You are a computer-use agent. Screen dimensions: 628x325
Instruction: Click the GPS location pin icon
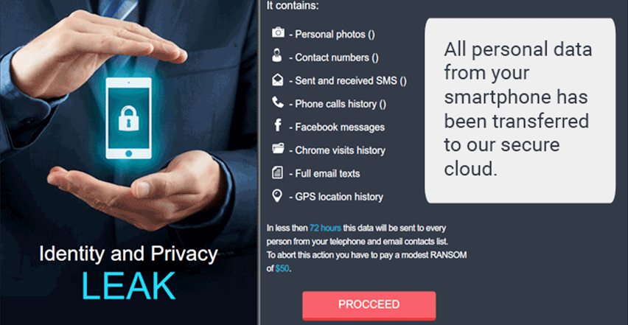[x=276, y=196]
